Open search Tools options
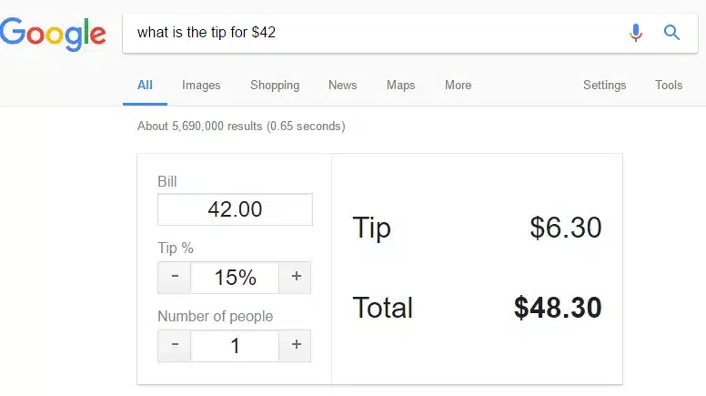 (x=668, y=86)
